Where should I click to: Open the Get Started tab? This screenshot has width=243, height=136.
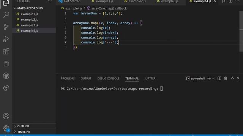[72, 2]
